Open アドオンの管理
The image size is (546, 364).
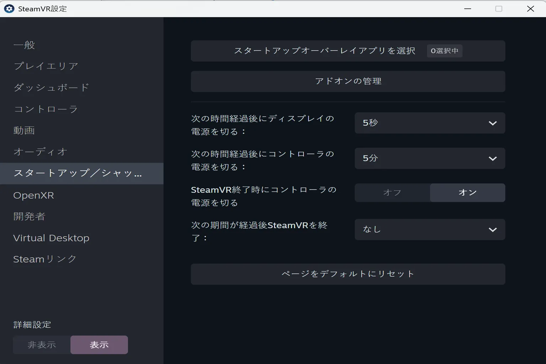click(348, 81)
